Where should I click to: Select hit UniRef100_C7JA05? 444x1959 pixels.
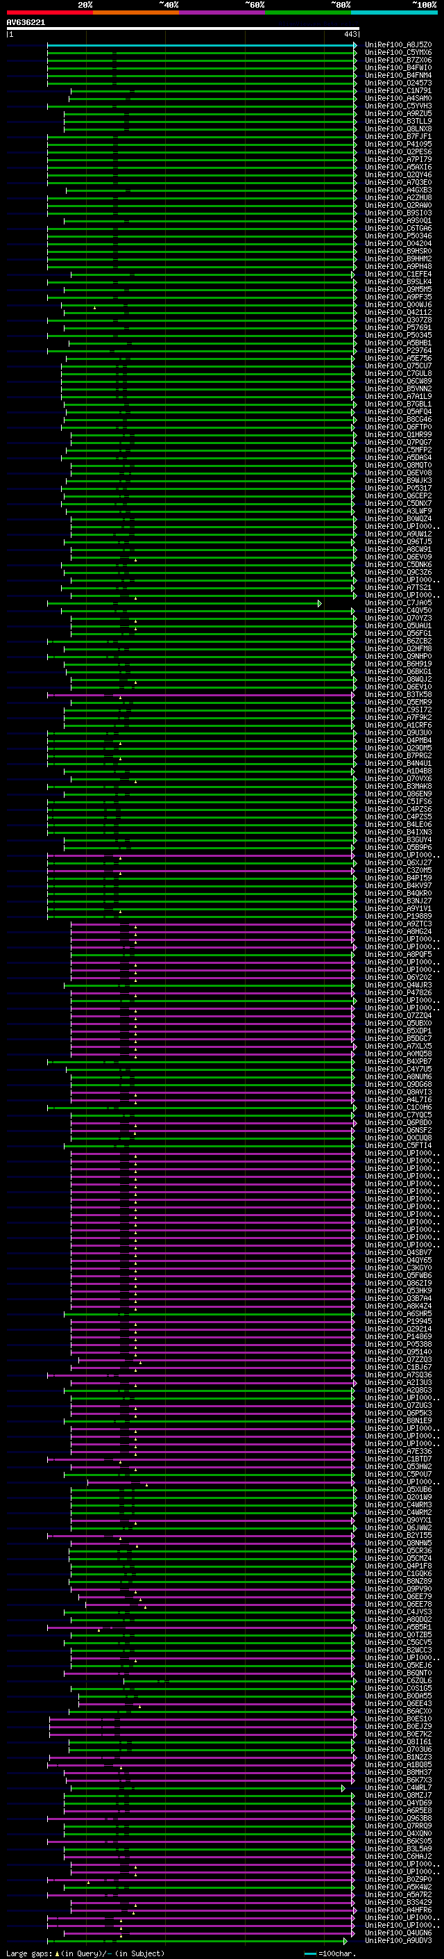tap(398, 603)
